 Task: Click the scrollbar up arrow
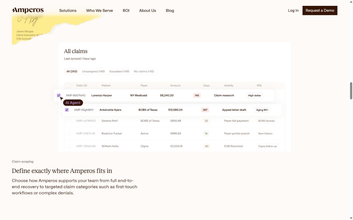(351, 2)
